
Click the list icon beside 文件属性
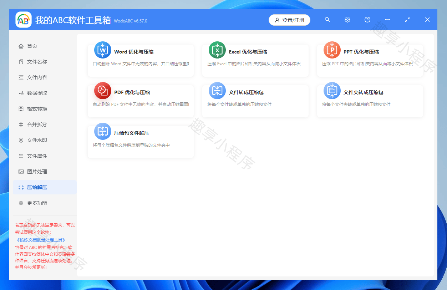point(21,156)
